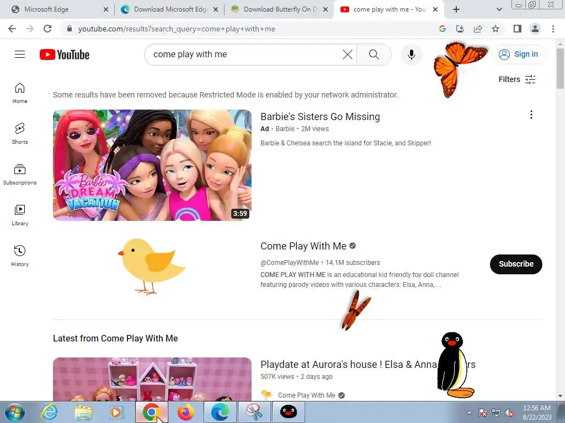Viewport: 565px width, 423px height.
Task: Open the Filters options
Action: 516,79
